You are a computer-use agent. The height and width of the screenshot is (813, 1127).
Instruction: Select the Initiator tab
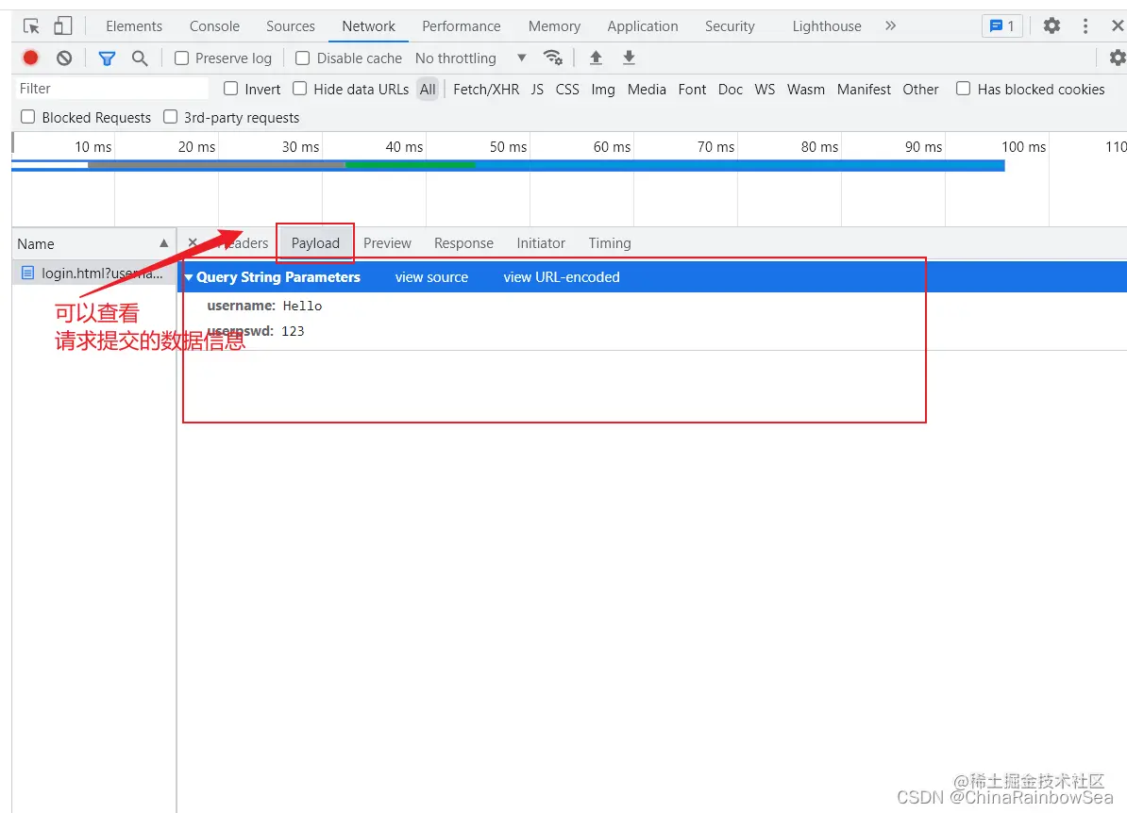pyautogui.click(x=541, y=243)
